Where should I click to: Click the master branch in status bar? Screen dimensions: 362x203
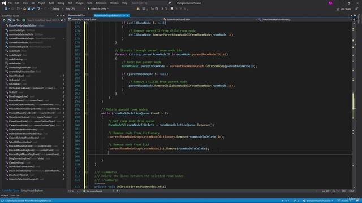click(x=344, y=201)
